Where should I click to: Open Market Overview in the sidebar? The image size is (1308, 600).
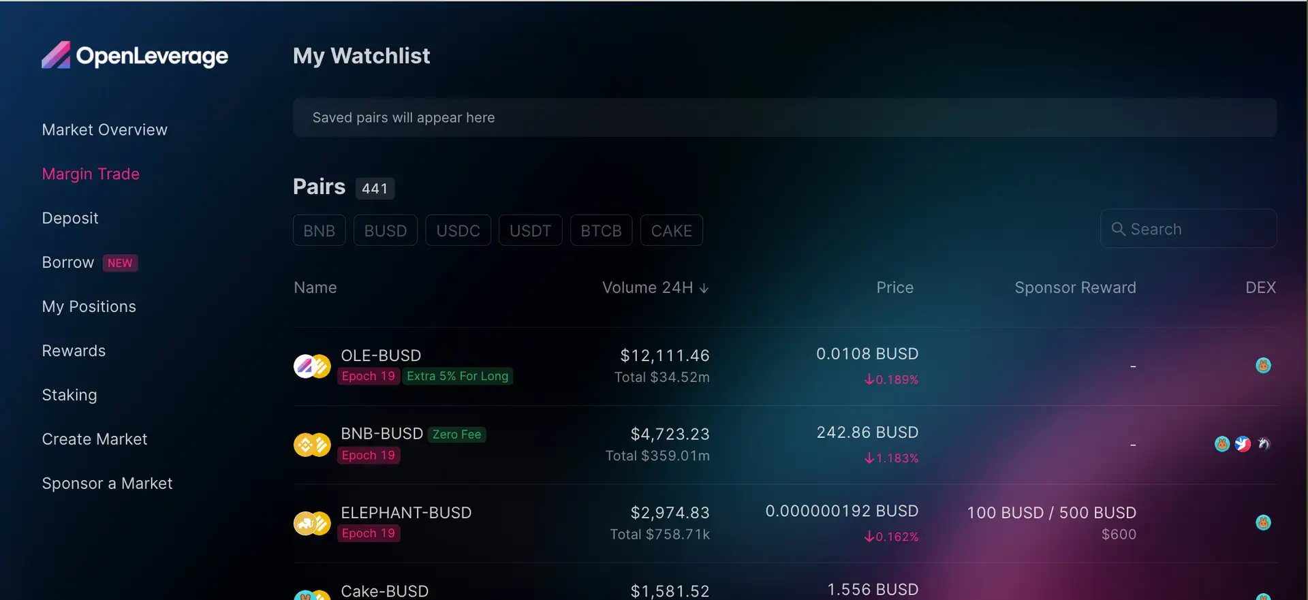(x=104, y=130)
